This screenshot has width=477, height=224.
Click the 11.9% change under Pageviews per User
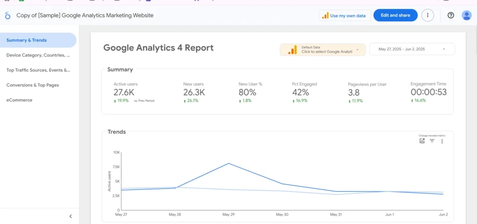click(x=355, y=101)
